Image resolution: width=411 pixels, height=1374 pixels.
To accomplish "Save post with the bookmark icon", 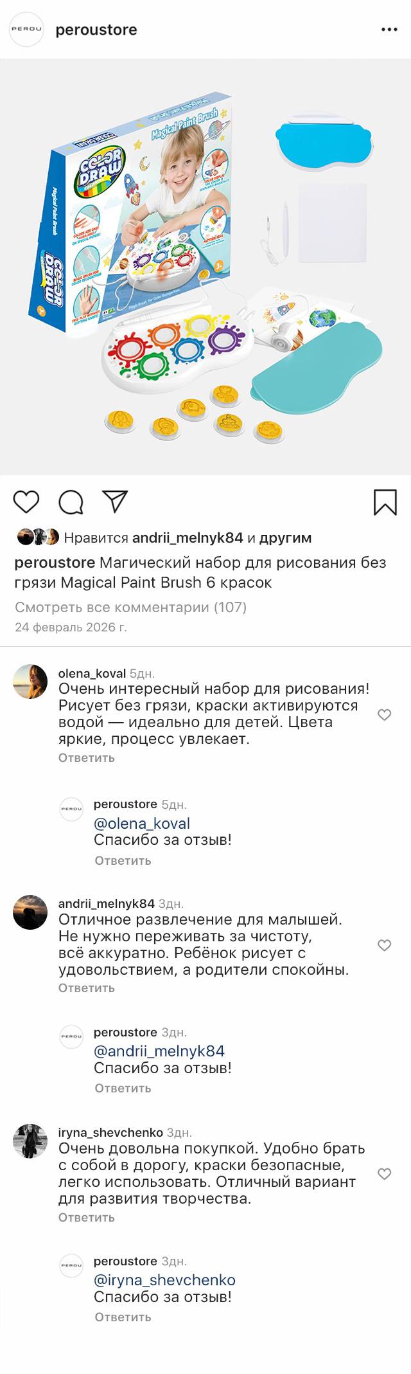I will pos(385,502).
